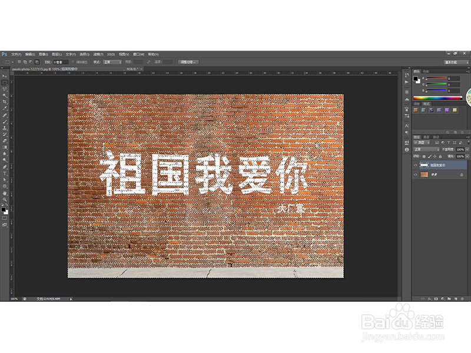Select the 背景 layer thumbnail
Image resolution: width=471 pixels, height=353 pixels.
[x=424, y=175]
